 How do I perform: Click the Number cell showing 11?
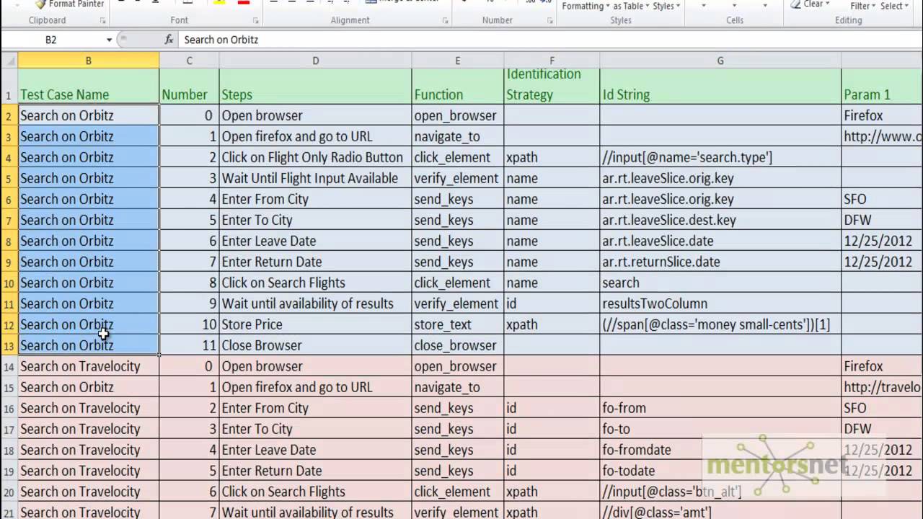tap(189, 345)
